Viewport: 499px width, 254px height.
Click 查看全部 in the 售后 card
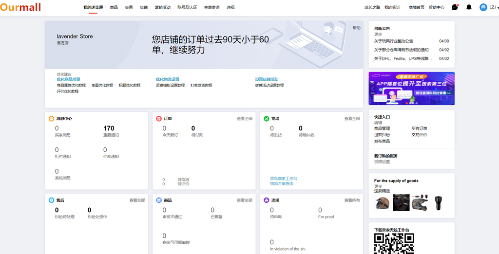[137, 200]
